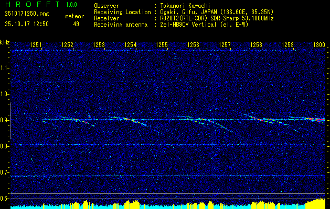Click the kHz axis unit label
Image resolution: width=330 pixels, height=209 pixels.
tap(5, 42)
